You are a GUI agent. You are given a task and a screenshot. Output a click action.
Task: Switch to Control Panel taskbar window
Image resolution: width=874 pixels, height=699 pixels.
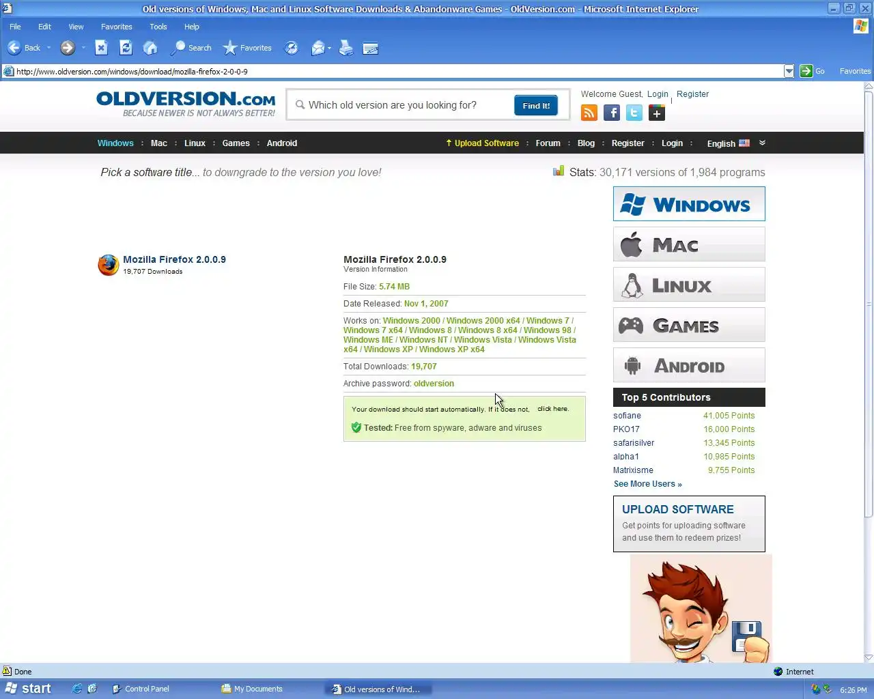[141, 689]
